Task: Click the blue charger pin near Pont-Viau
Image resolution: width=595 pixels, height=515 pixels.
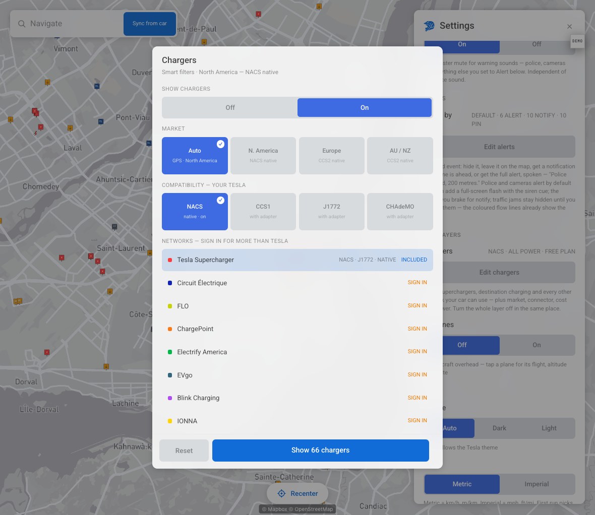Action: tap(100, 122)
